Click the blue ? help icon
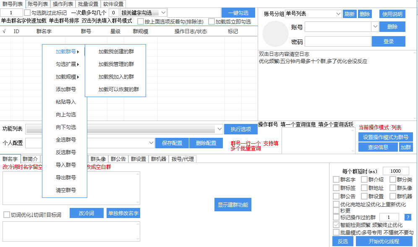The width and height of the screenshot is (418, 247). [408, 217]
